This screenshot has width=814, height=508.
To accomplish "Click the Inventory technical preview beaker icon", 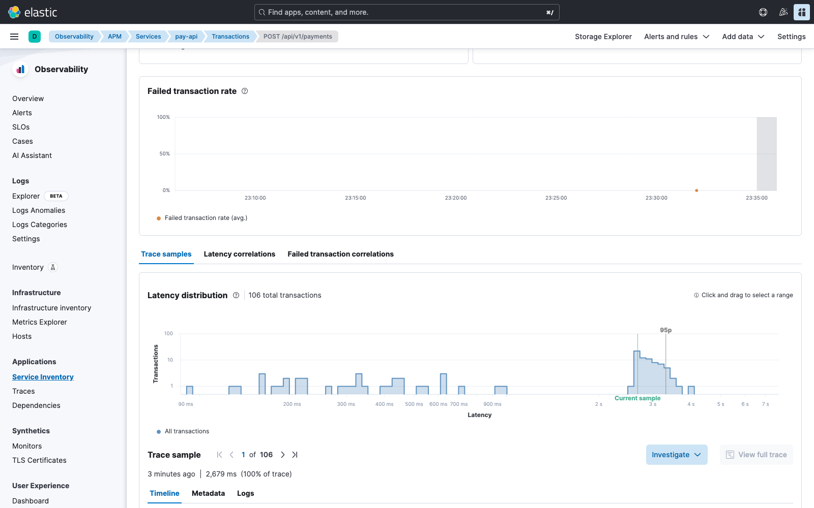I will [x=53, y=267].
